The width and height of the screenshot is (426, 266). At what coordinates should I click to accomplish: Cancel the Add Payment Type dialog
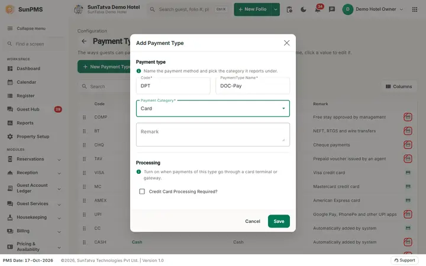[253, 221]
